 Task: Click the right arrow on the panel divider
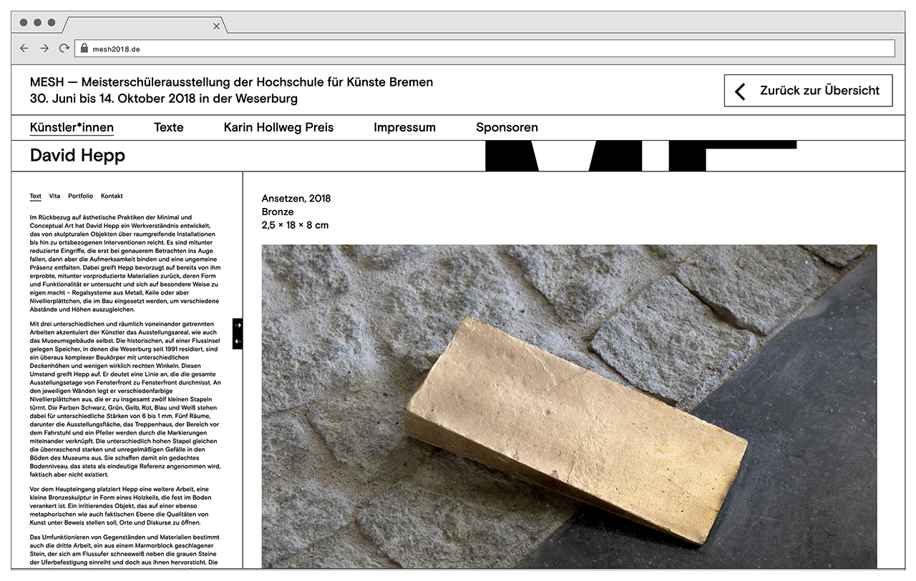[x=238, y=325]
